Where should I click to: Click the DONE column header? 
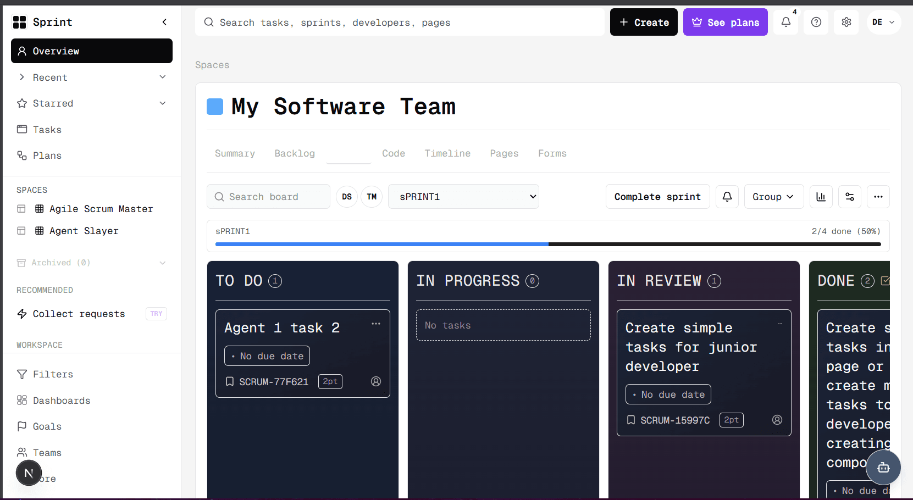click(836, 281)
